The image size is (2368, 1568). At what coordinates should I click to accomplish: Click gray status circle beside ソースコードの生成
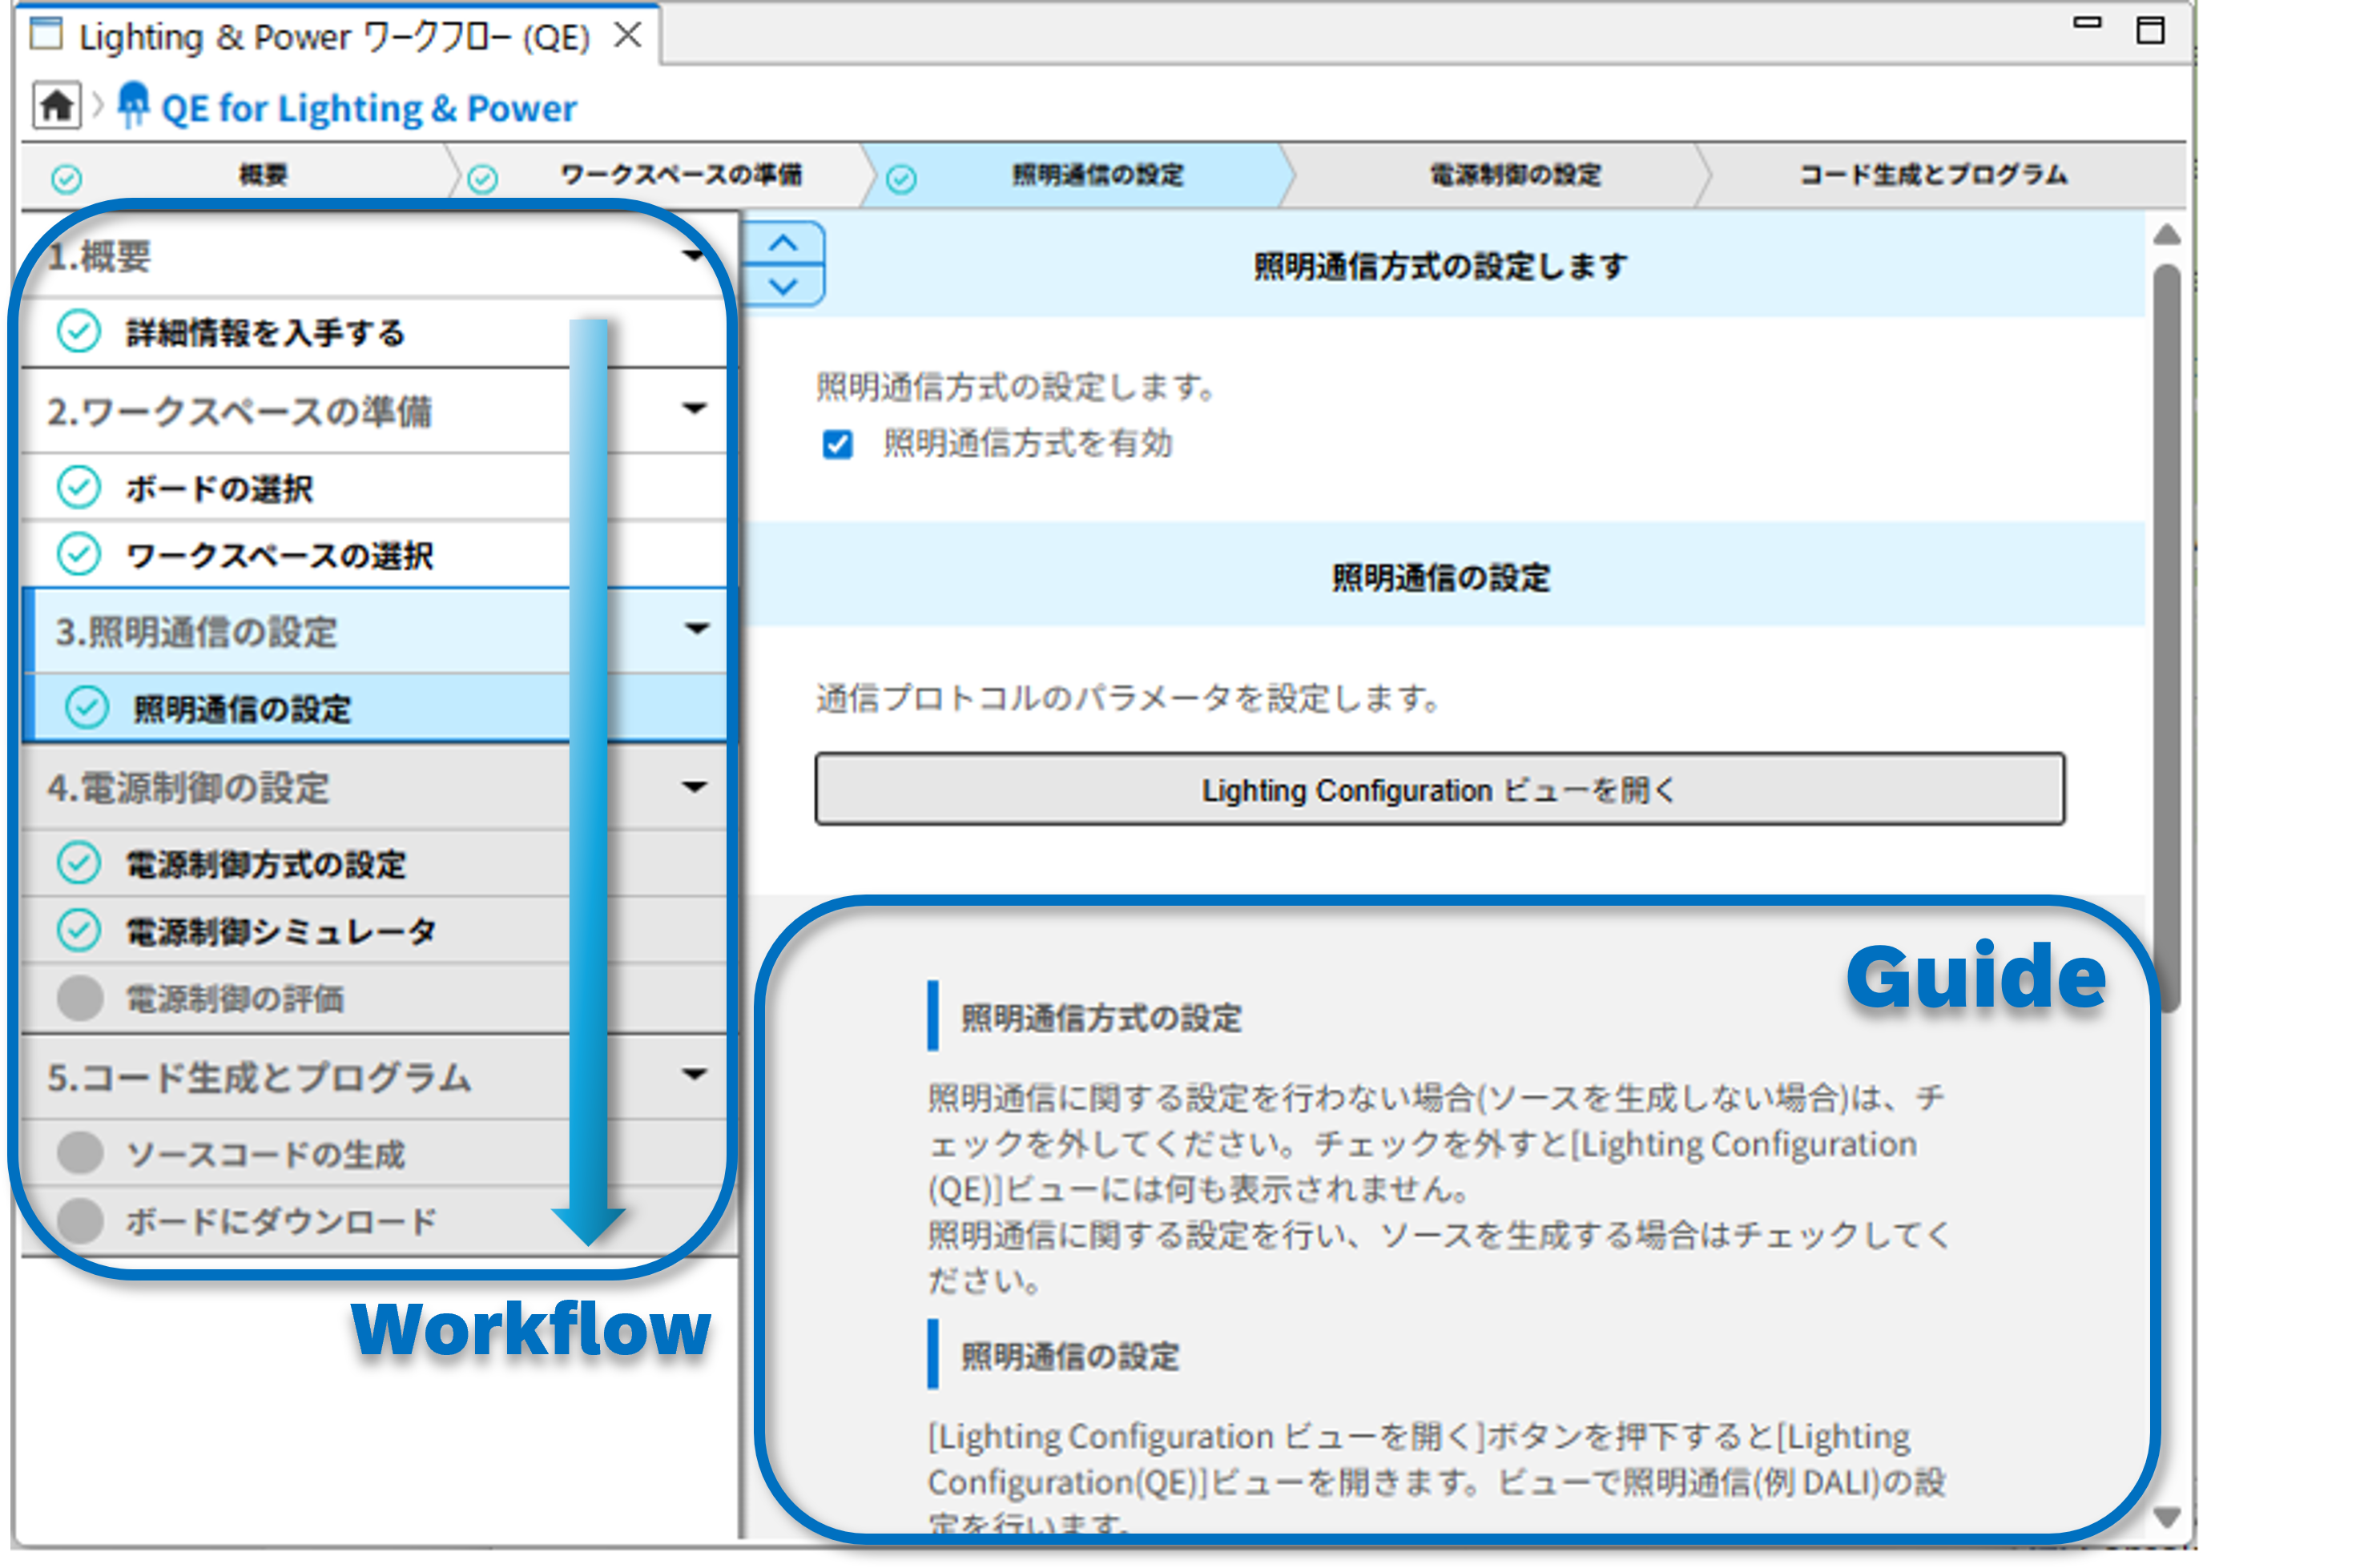(80, 1152)
